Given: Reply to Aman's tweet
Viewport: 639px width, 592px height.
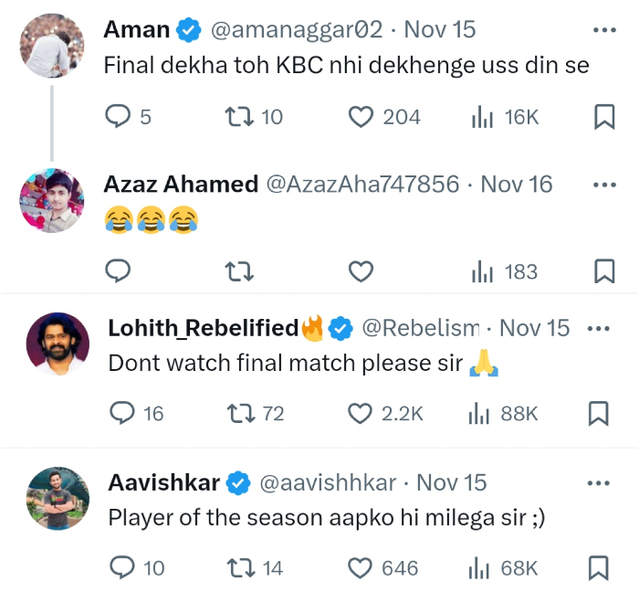Looking at the screenshot, I should [120, 117].
